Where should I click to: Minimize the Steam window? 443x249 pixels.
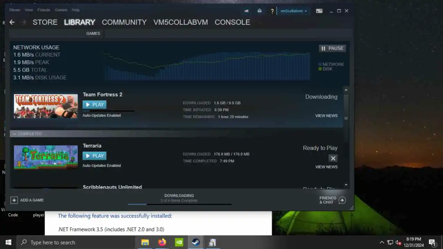(332, 11)
